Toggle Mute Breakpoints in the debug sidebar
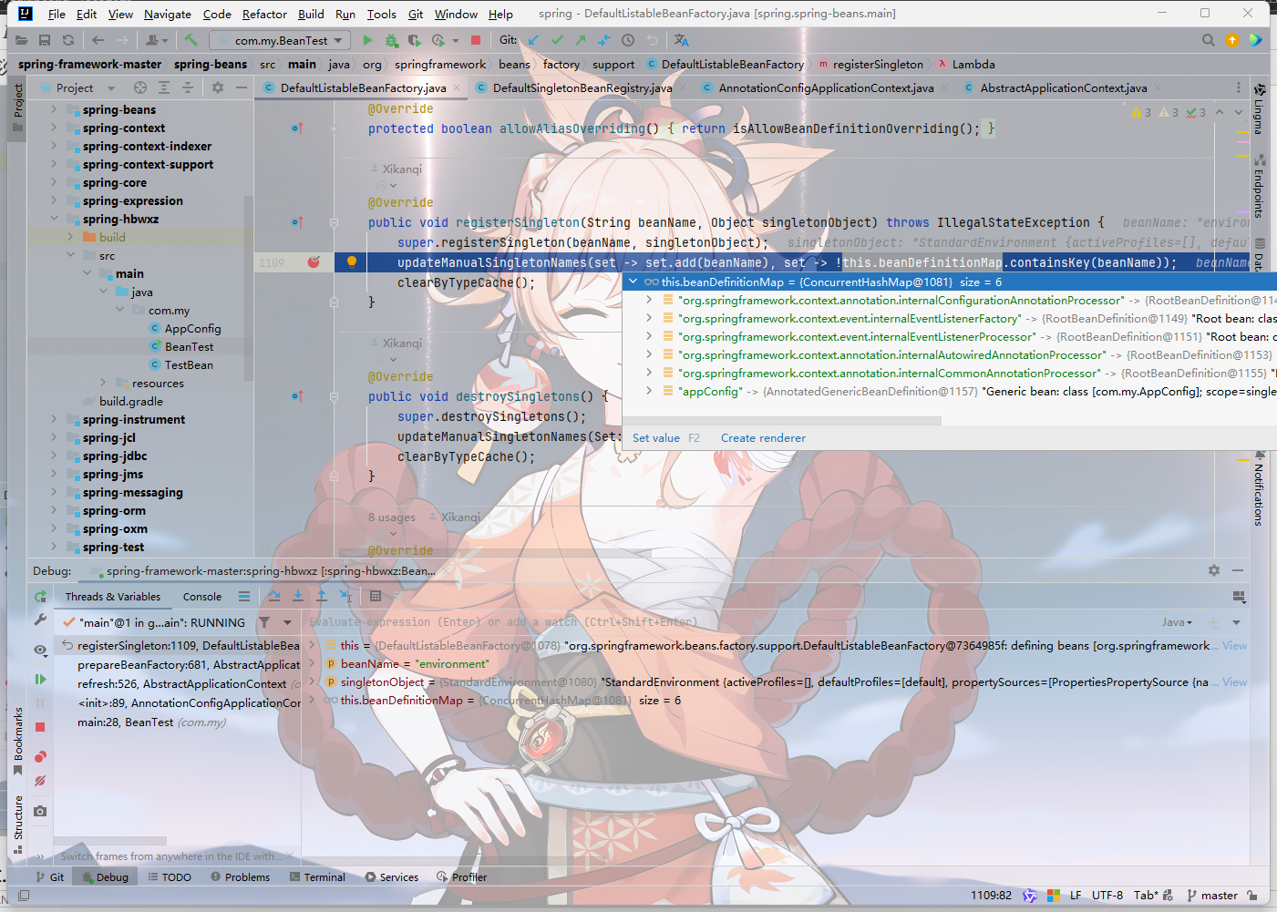Screen dimensions: 1277x912 click(x=40, y=781)
